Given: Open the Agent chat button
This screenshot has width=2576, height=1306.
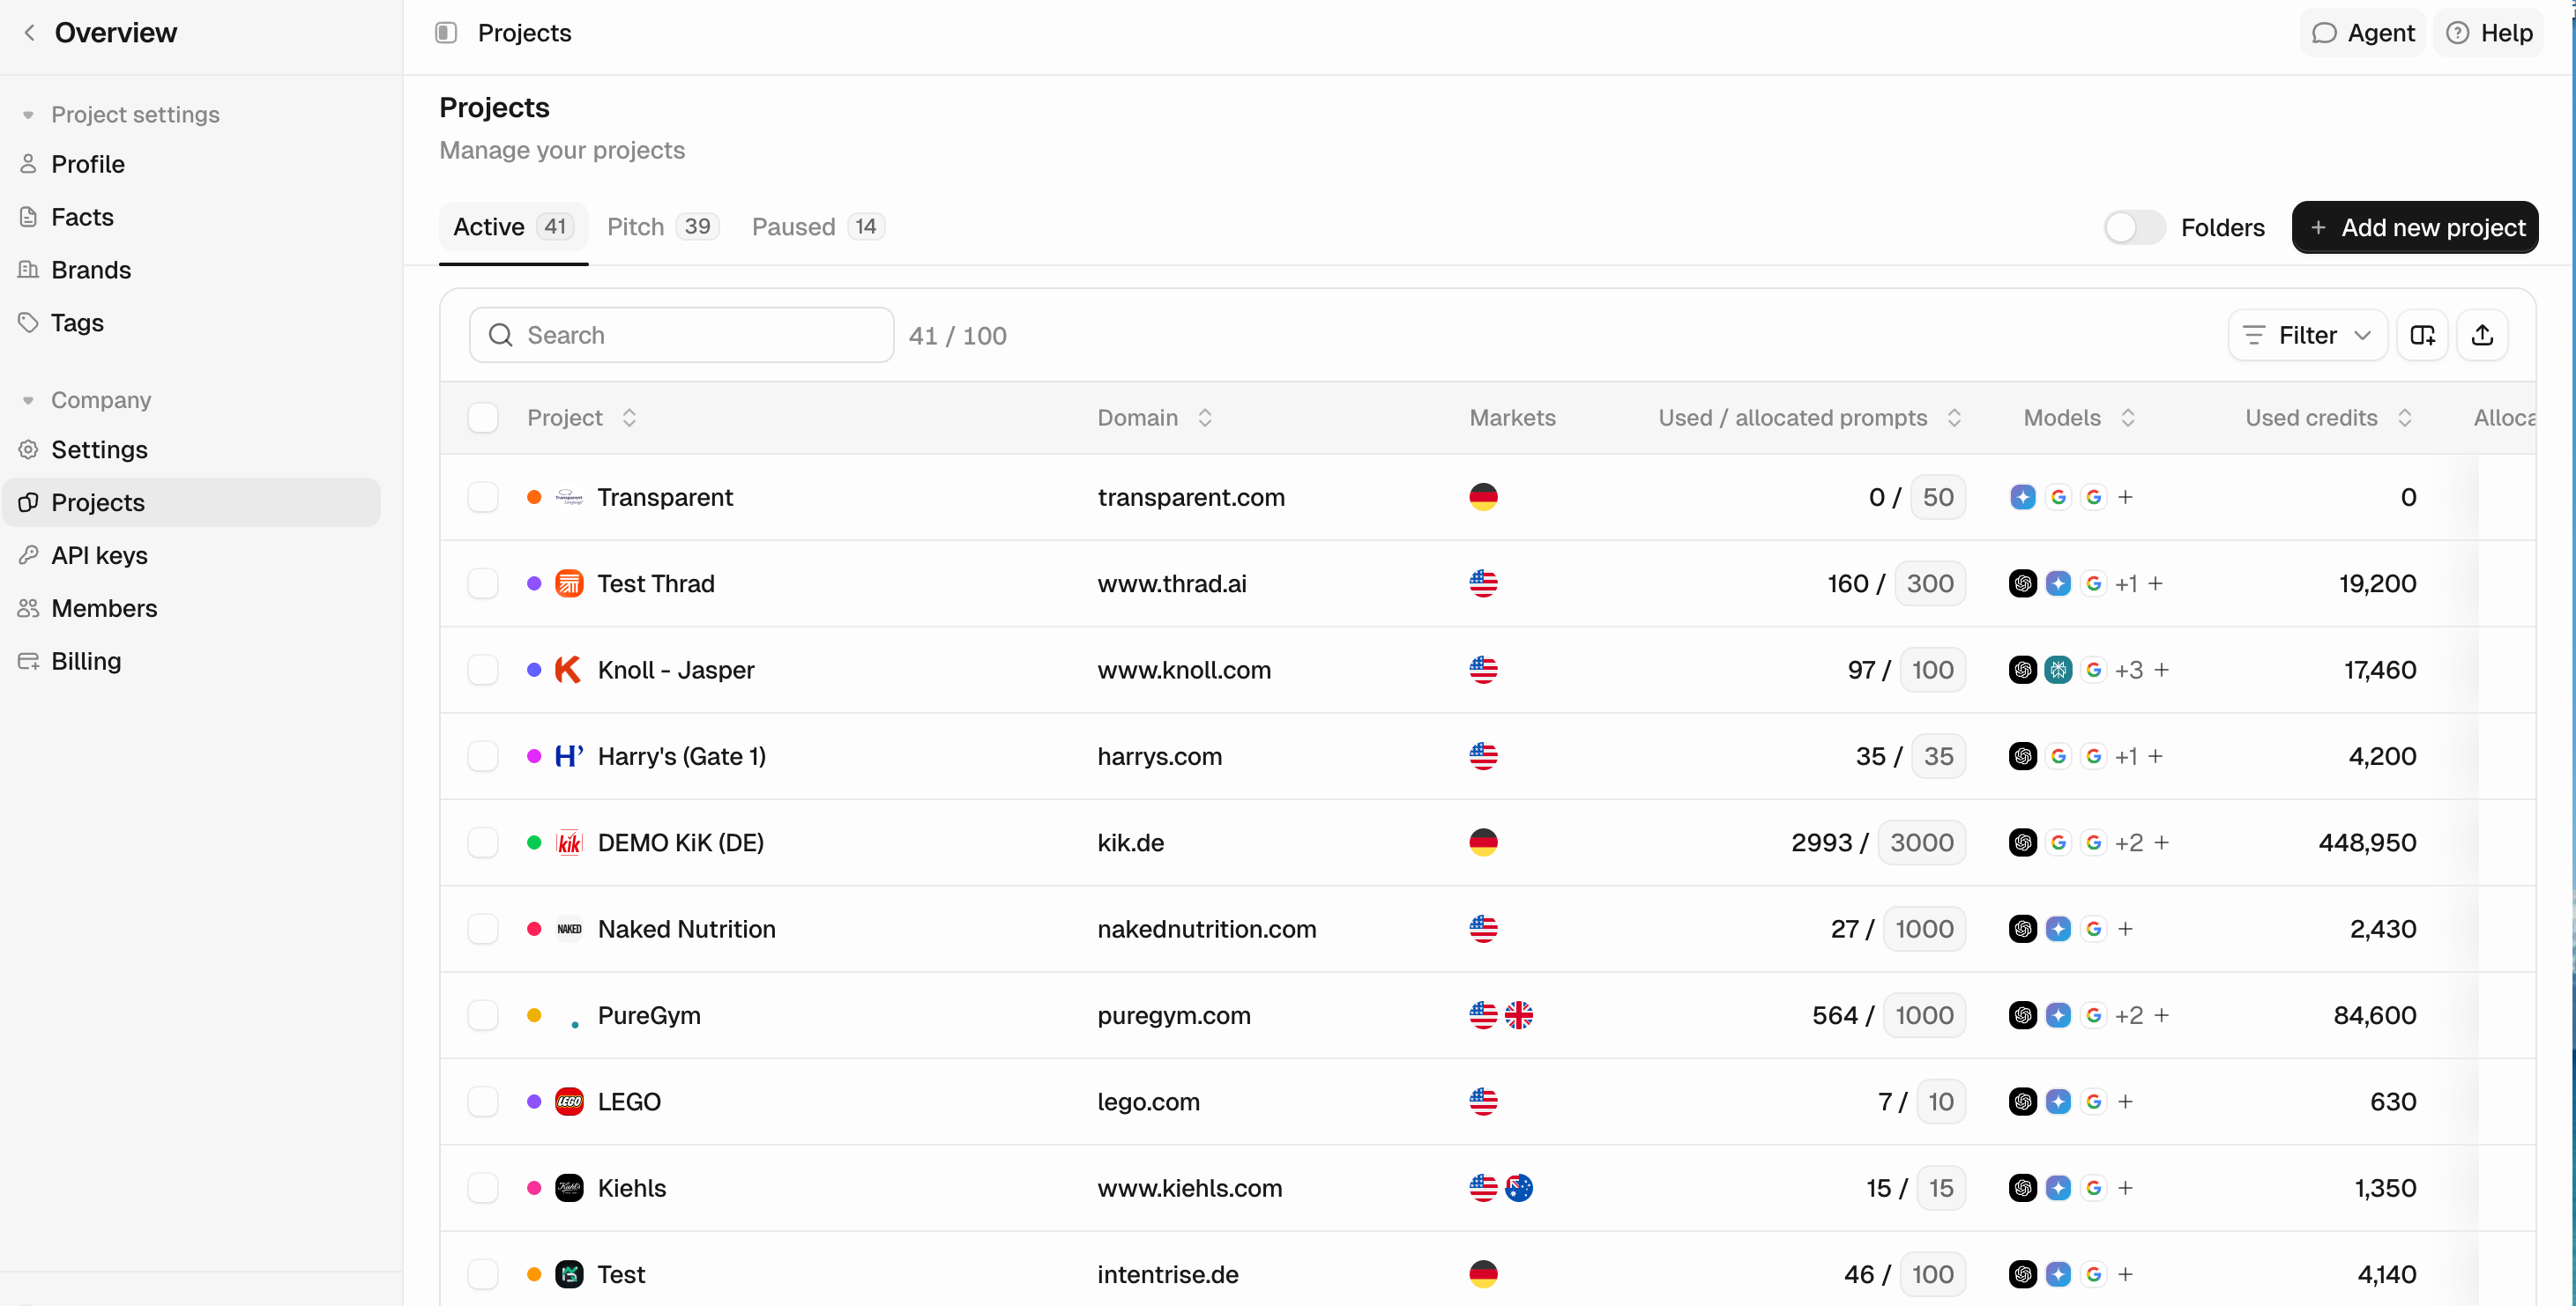Looking at the screenshot, I should point(2362,33).
